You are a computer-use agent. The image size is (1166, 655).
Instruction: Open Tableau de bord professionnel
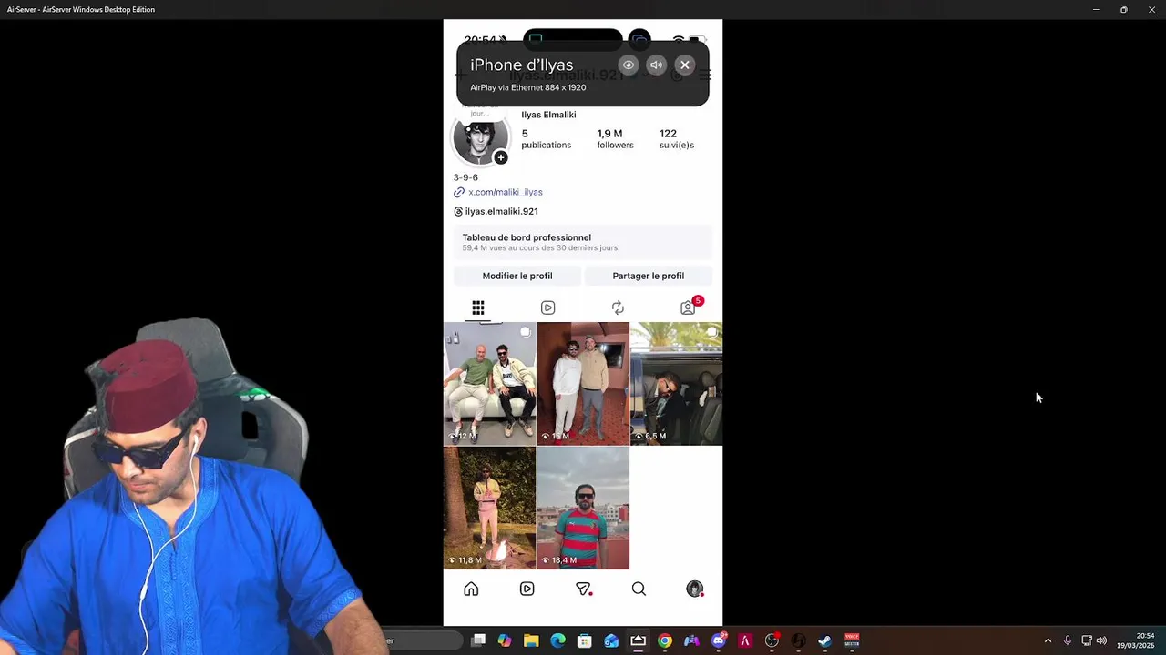[583, 242]
